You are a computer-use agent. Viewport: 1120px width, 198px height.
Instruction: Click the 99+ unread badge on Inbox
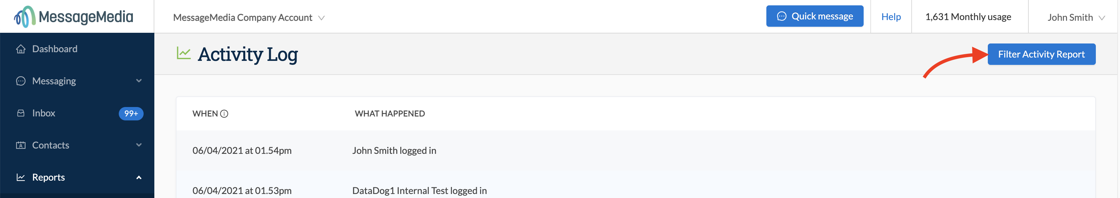click(131, 113)
